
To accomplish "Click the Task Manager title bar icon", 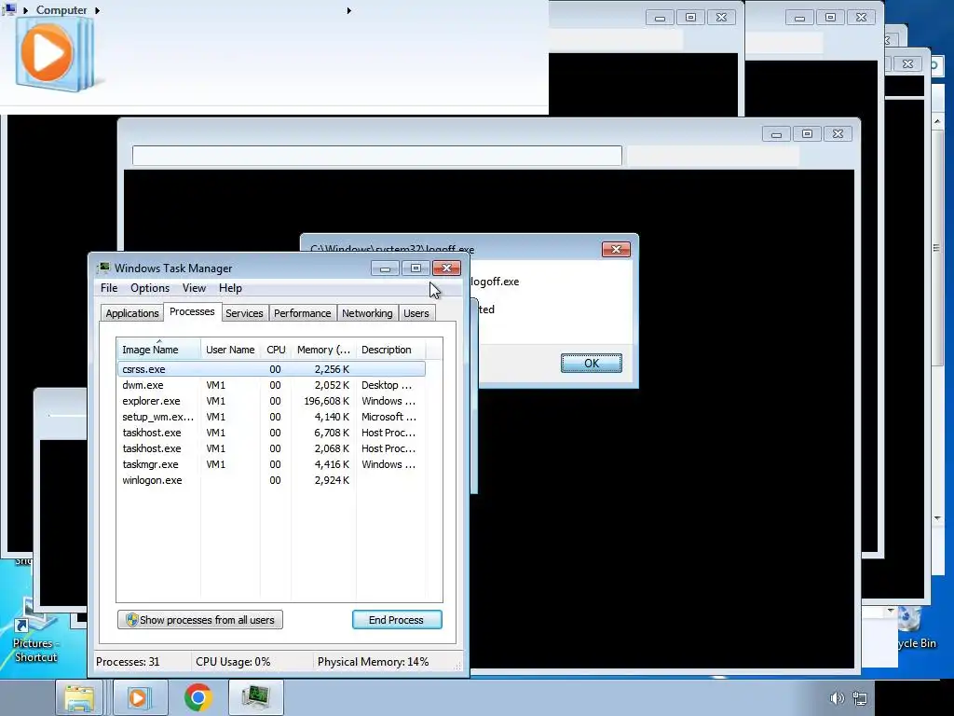I will (x=103, y=268).
